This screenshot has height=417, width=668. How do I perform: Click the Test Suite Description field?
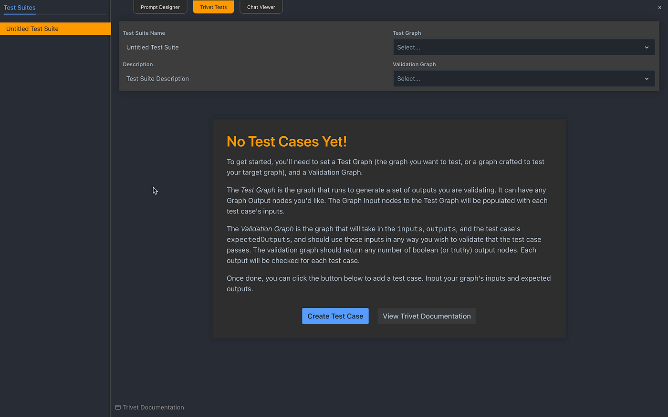tap(215, 79)
